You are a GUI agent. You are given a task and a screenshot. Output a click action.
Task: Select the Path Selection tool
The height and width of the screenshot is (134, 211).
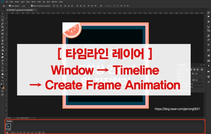[2, 67]
